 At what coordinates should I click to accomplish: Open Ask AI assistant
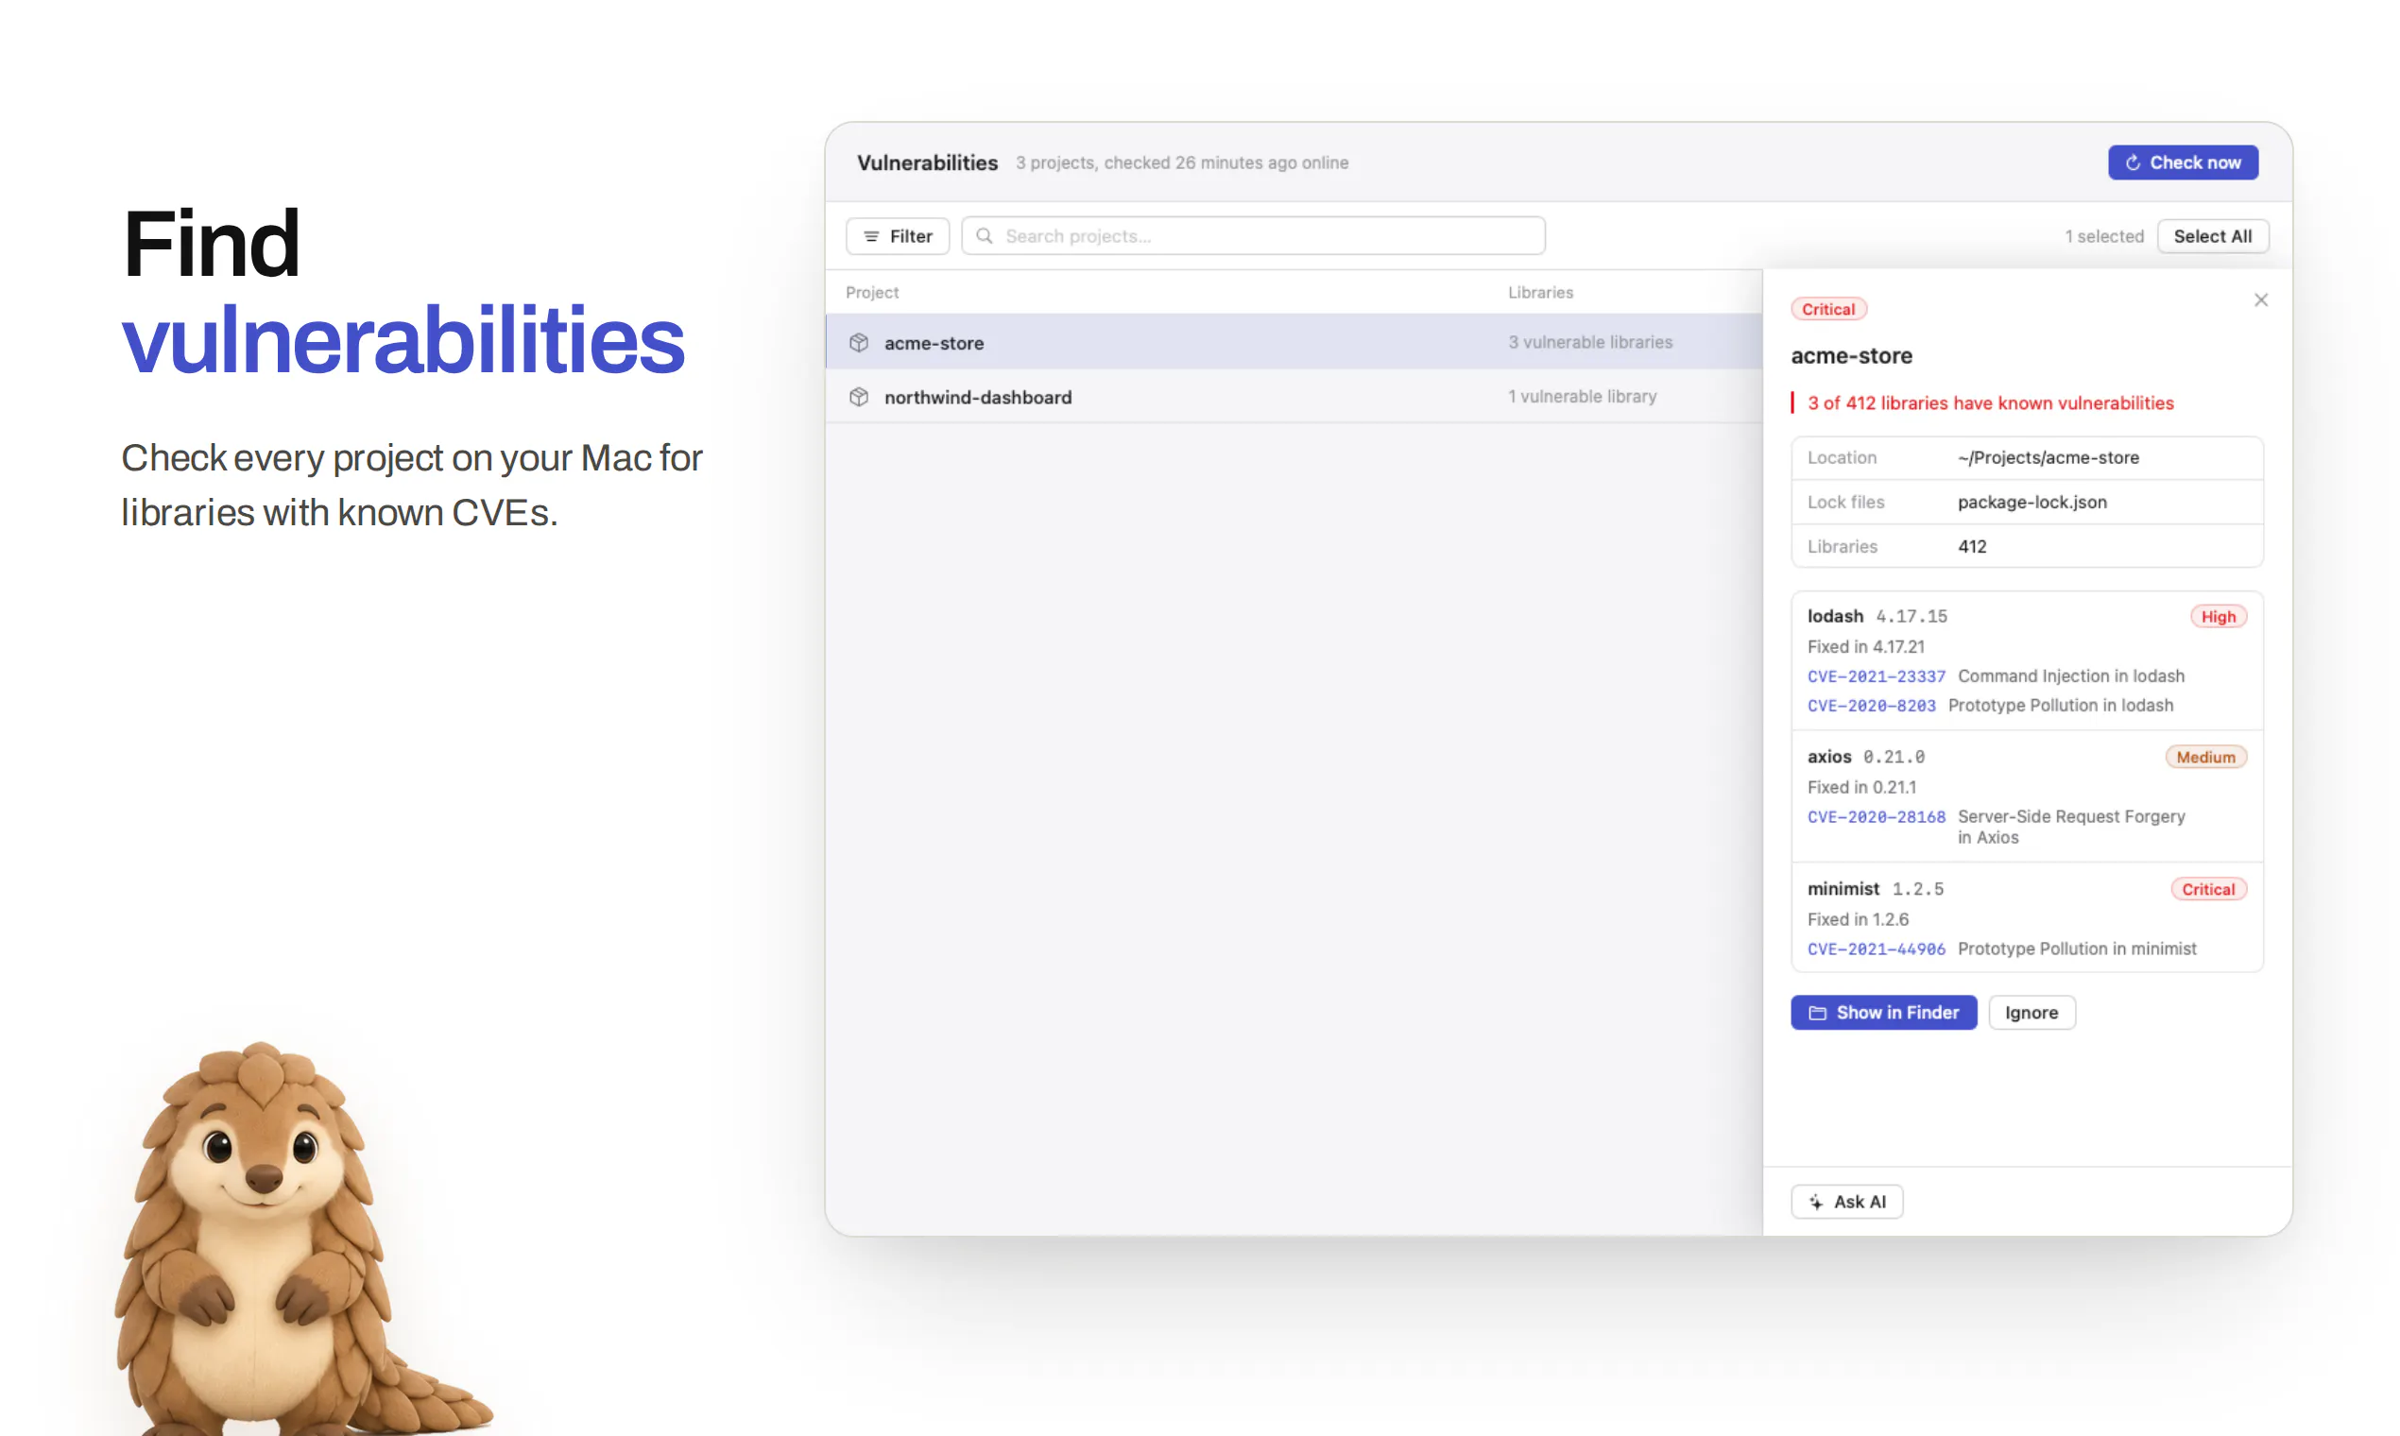pyautogui.click(x=1846, y=1201)
